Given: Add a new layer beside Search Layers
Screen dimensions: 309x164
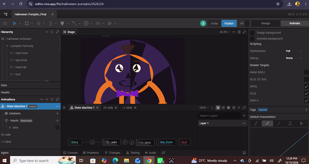Looking at the screenshot, I should (244, 116).
